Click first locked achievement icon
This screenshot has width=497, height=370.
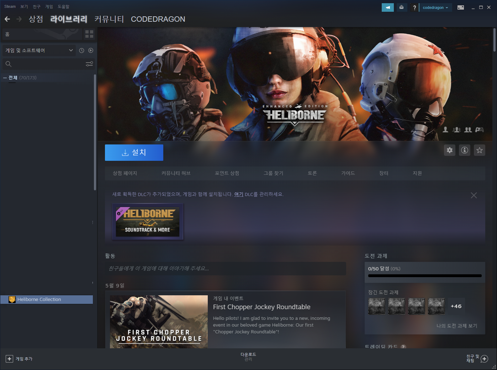tap(376, 306)
